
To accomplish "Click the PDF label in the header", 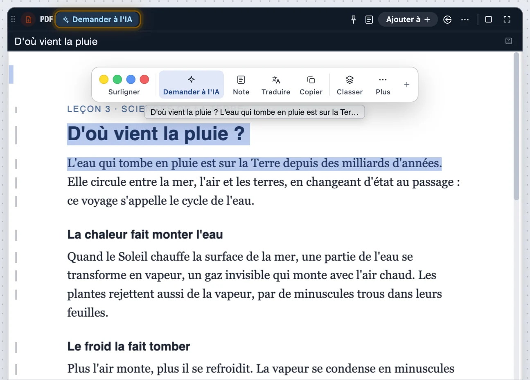I will (46, 19).
